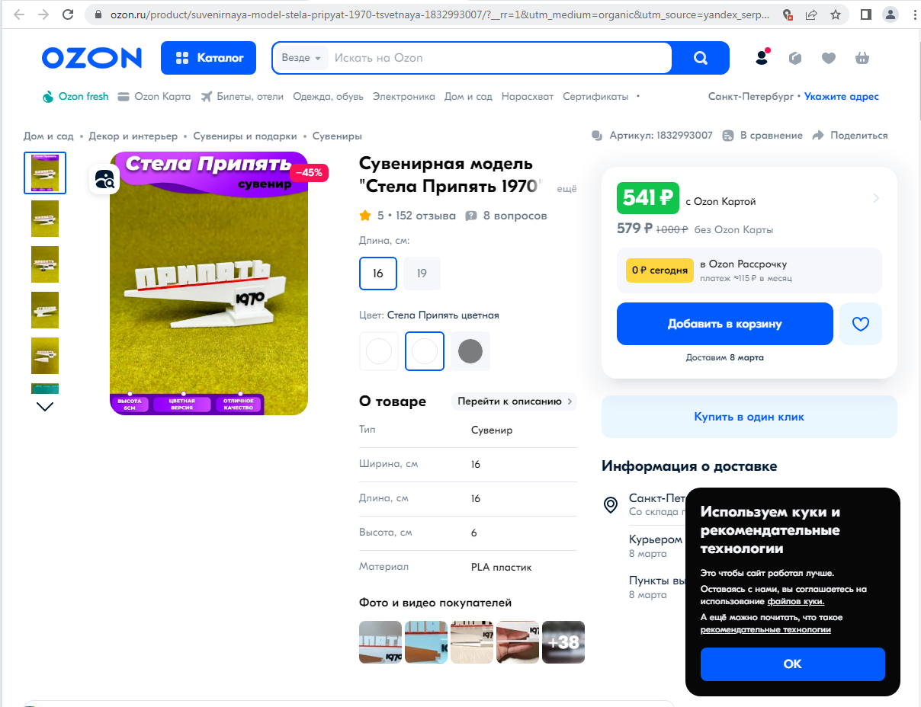Image resolution: width=921 pixels, height=707 pixels.
Task: Expand Ozon Card price details chevron
Action: pyautogui.click(x=876, y=198)
